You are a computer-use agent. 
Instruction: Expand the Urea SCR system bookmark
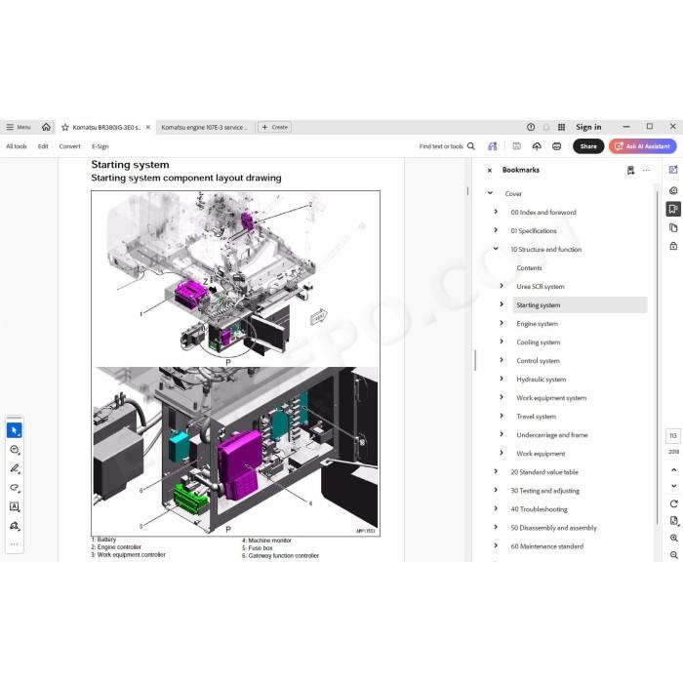[502, 286]
